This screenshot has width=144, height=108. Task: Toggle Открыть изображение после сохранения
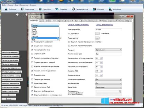[x=32, y=95]
